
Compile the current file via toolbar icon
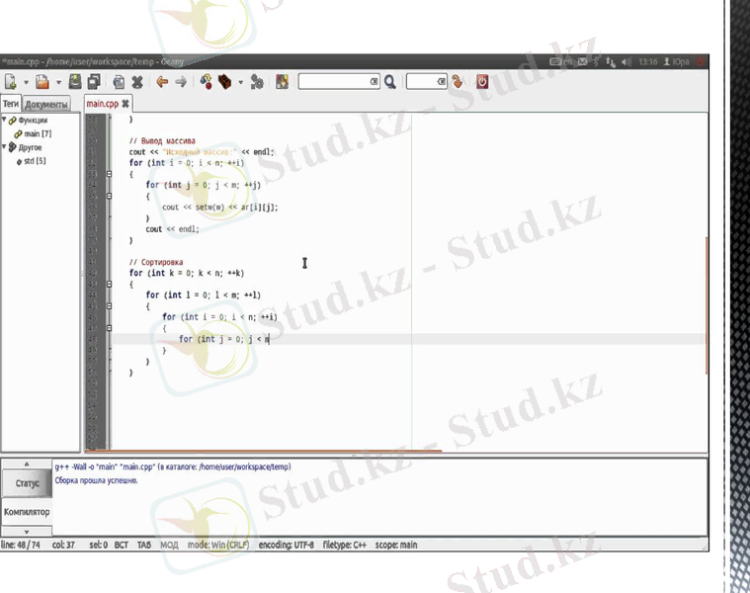click(207, 82)
